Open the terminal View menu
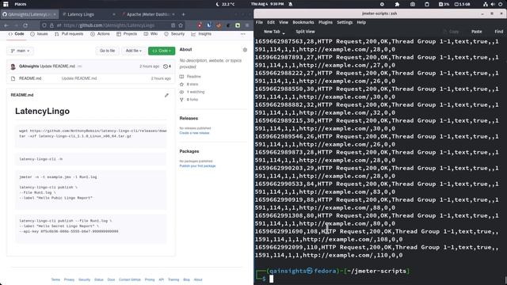Image resolution: width=507 pixels, height=285 pixels. coord(284,22)
